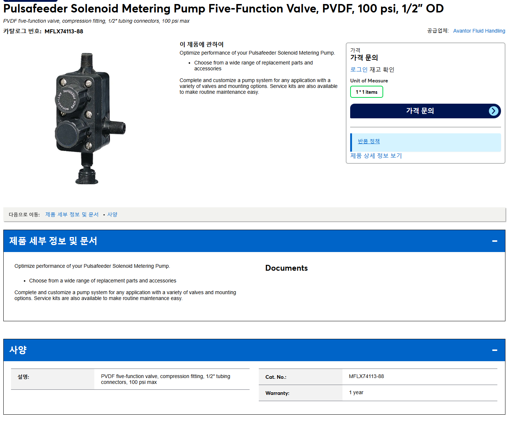Click the product title heading text

point(223,8)
